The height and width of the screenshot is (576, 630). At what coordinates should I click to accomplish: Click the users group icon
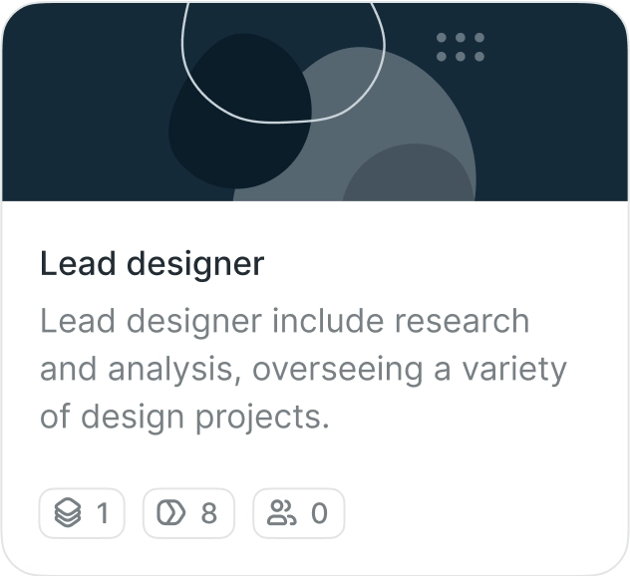pos(281,514)
